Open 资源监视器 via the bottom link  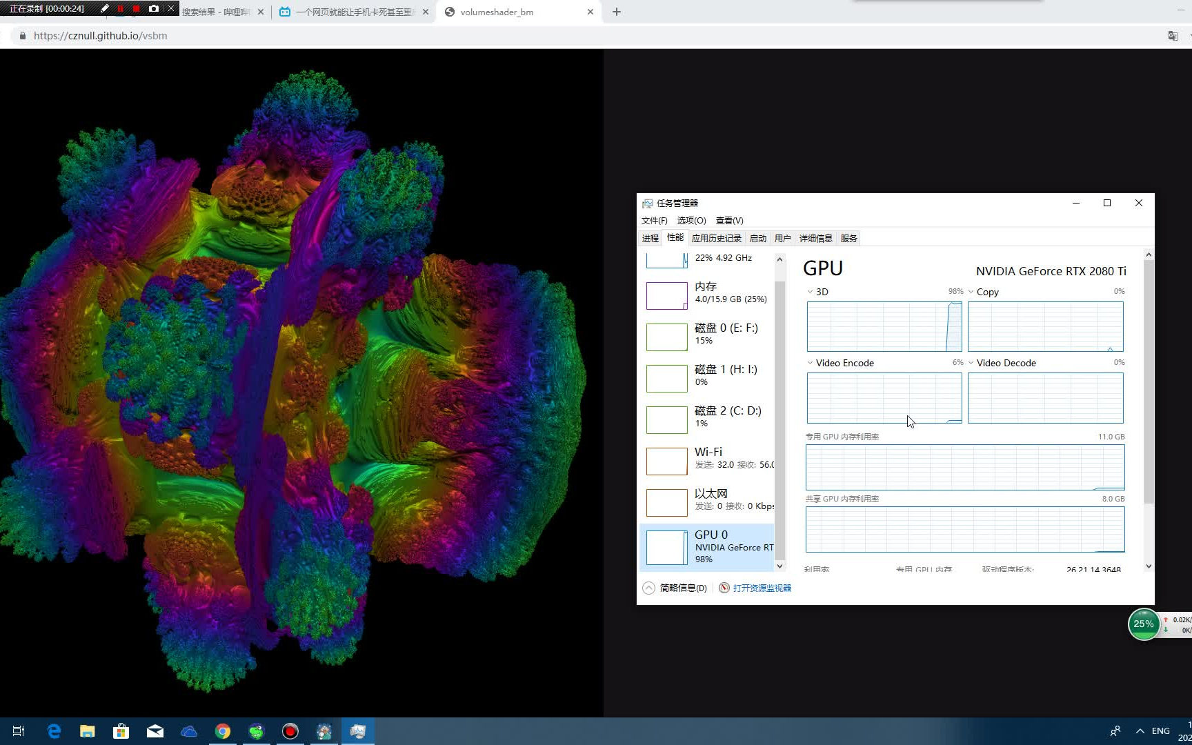pyautogui.click(x=761, y=588)
